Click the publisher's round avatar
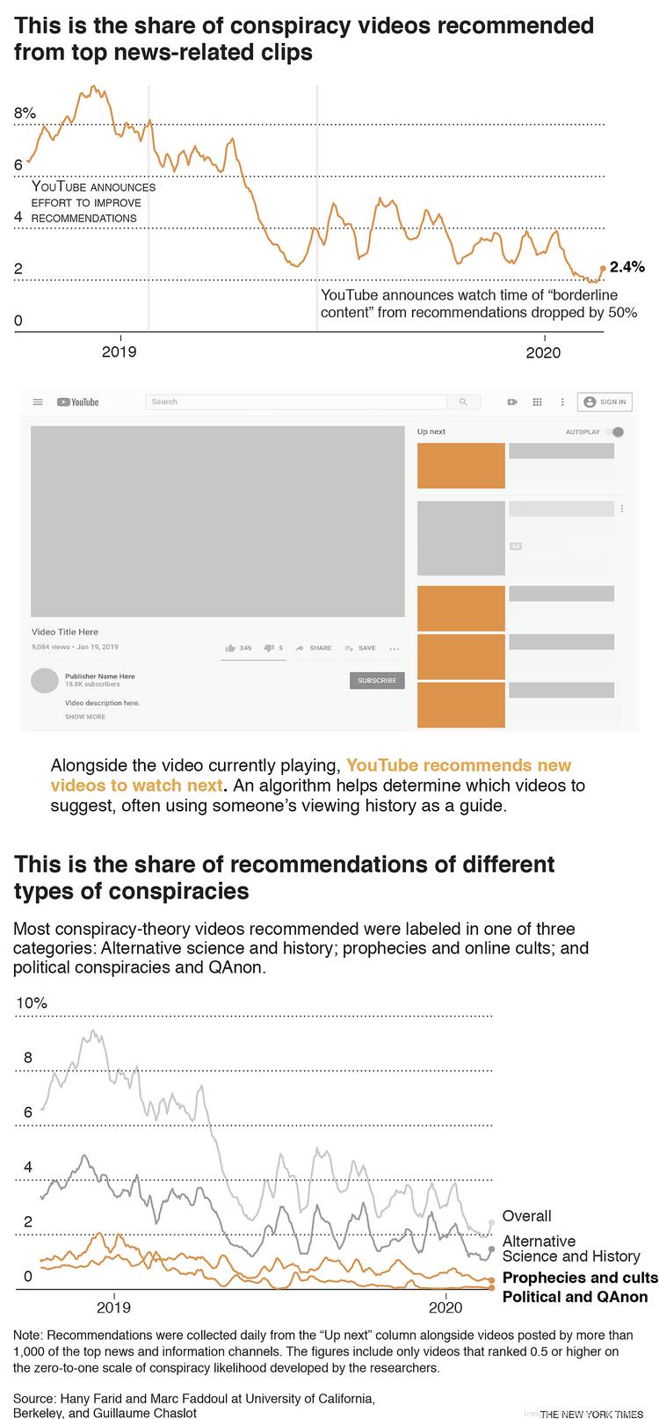Viewport: 659px width, 1419px height. click(44, 681)
